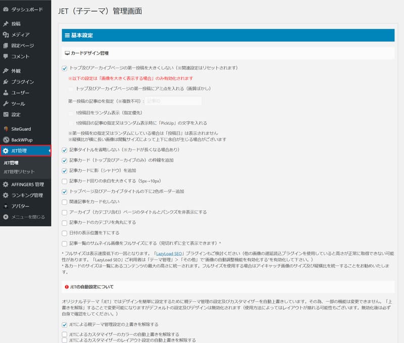
Task: Toggle 1投稿目をランダム表示 checkbox
Action: coord(71,113)
